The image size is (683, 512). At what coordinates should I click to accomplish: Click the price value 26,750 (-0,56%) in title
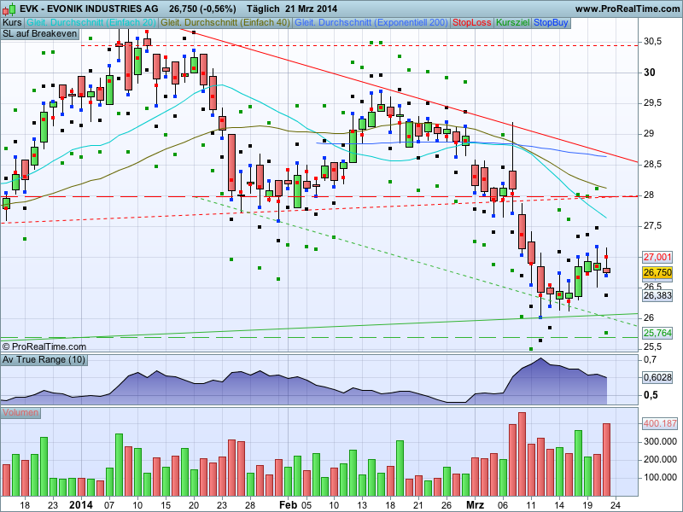[x=202, y=9]
